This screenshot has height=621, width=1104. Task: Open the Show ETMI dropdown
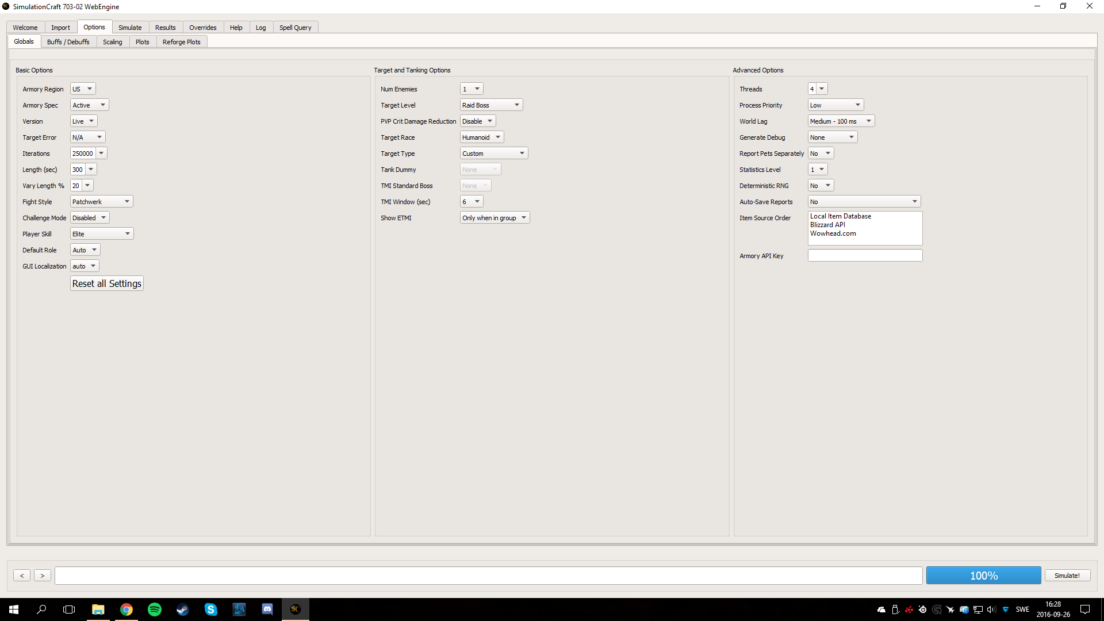point(494,218)
